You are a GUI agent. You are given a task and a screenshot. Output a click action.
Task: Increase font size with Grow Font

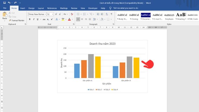[x=56, y=14]
